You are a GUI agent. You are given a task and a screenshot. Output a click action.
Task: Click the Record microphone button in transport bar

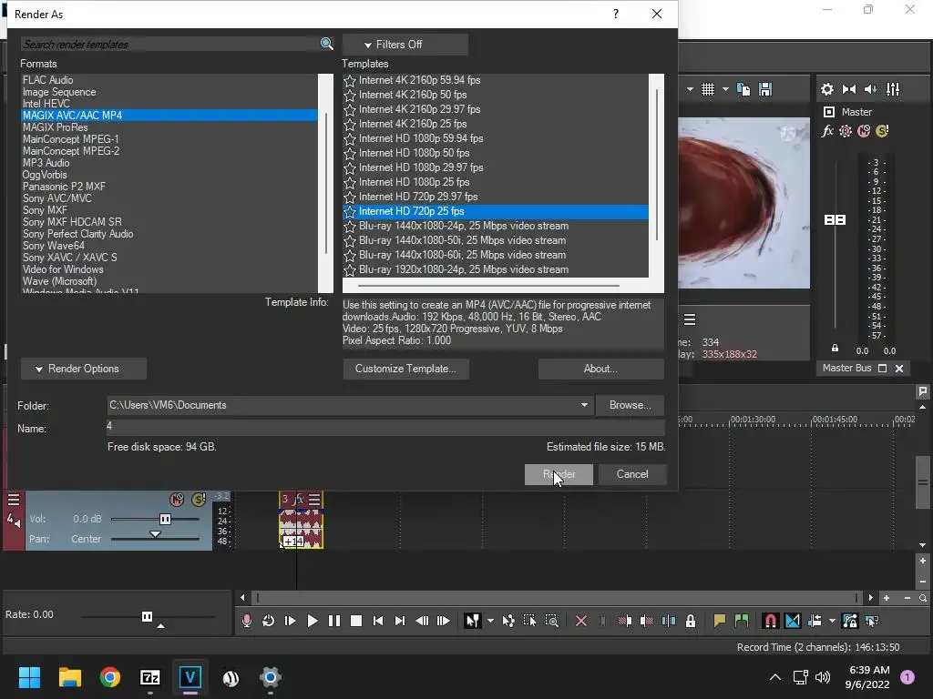coord(246,621)
